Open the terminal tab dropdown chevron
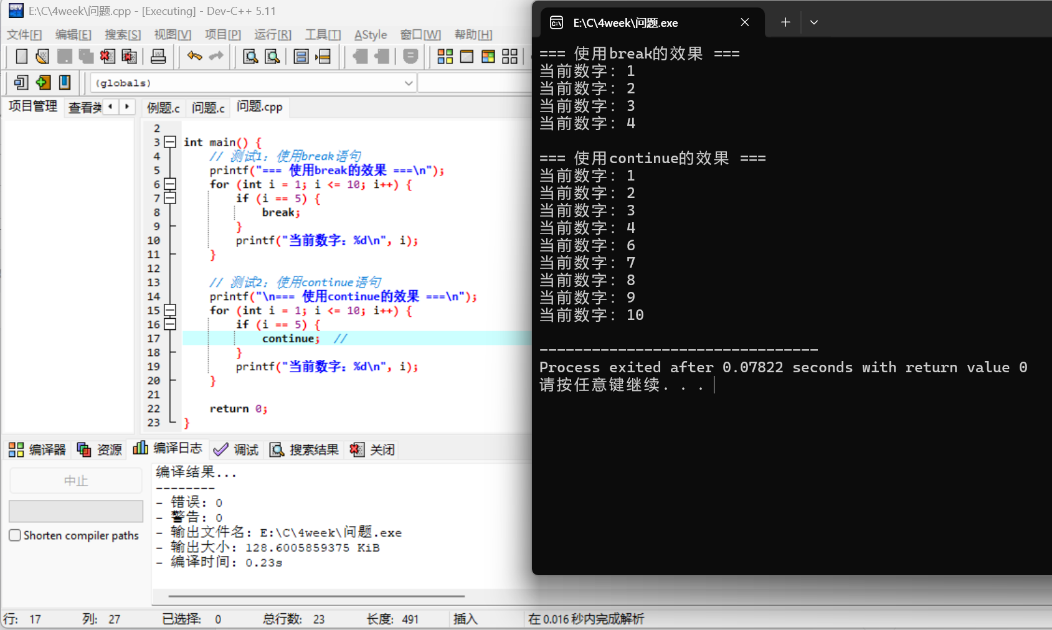This screenshot has width=1052, height=630. coord(813,22)
